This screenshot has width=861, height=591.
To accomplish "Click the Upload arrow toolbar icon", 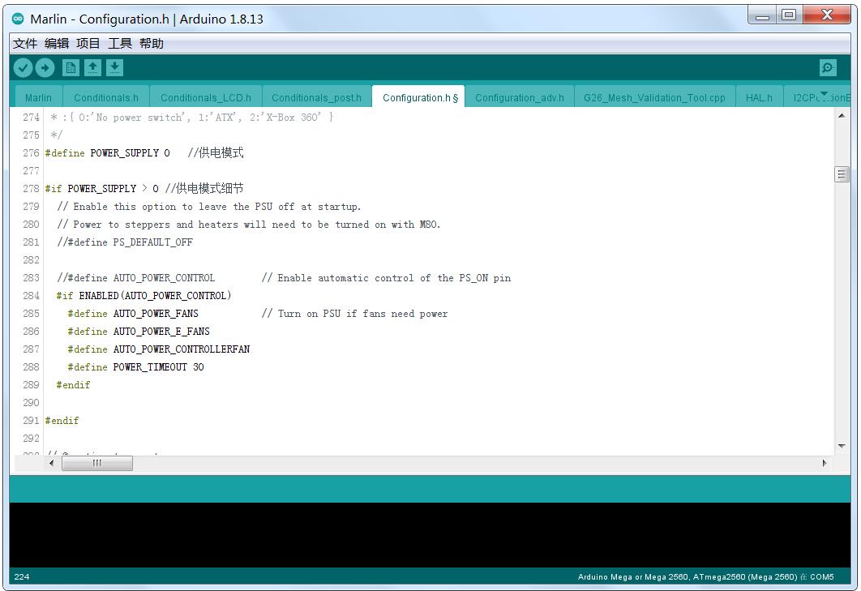I will (45, 67).
